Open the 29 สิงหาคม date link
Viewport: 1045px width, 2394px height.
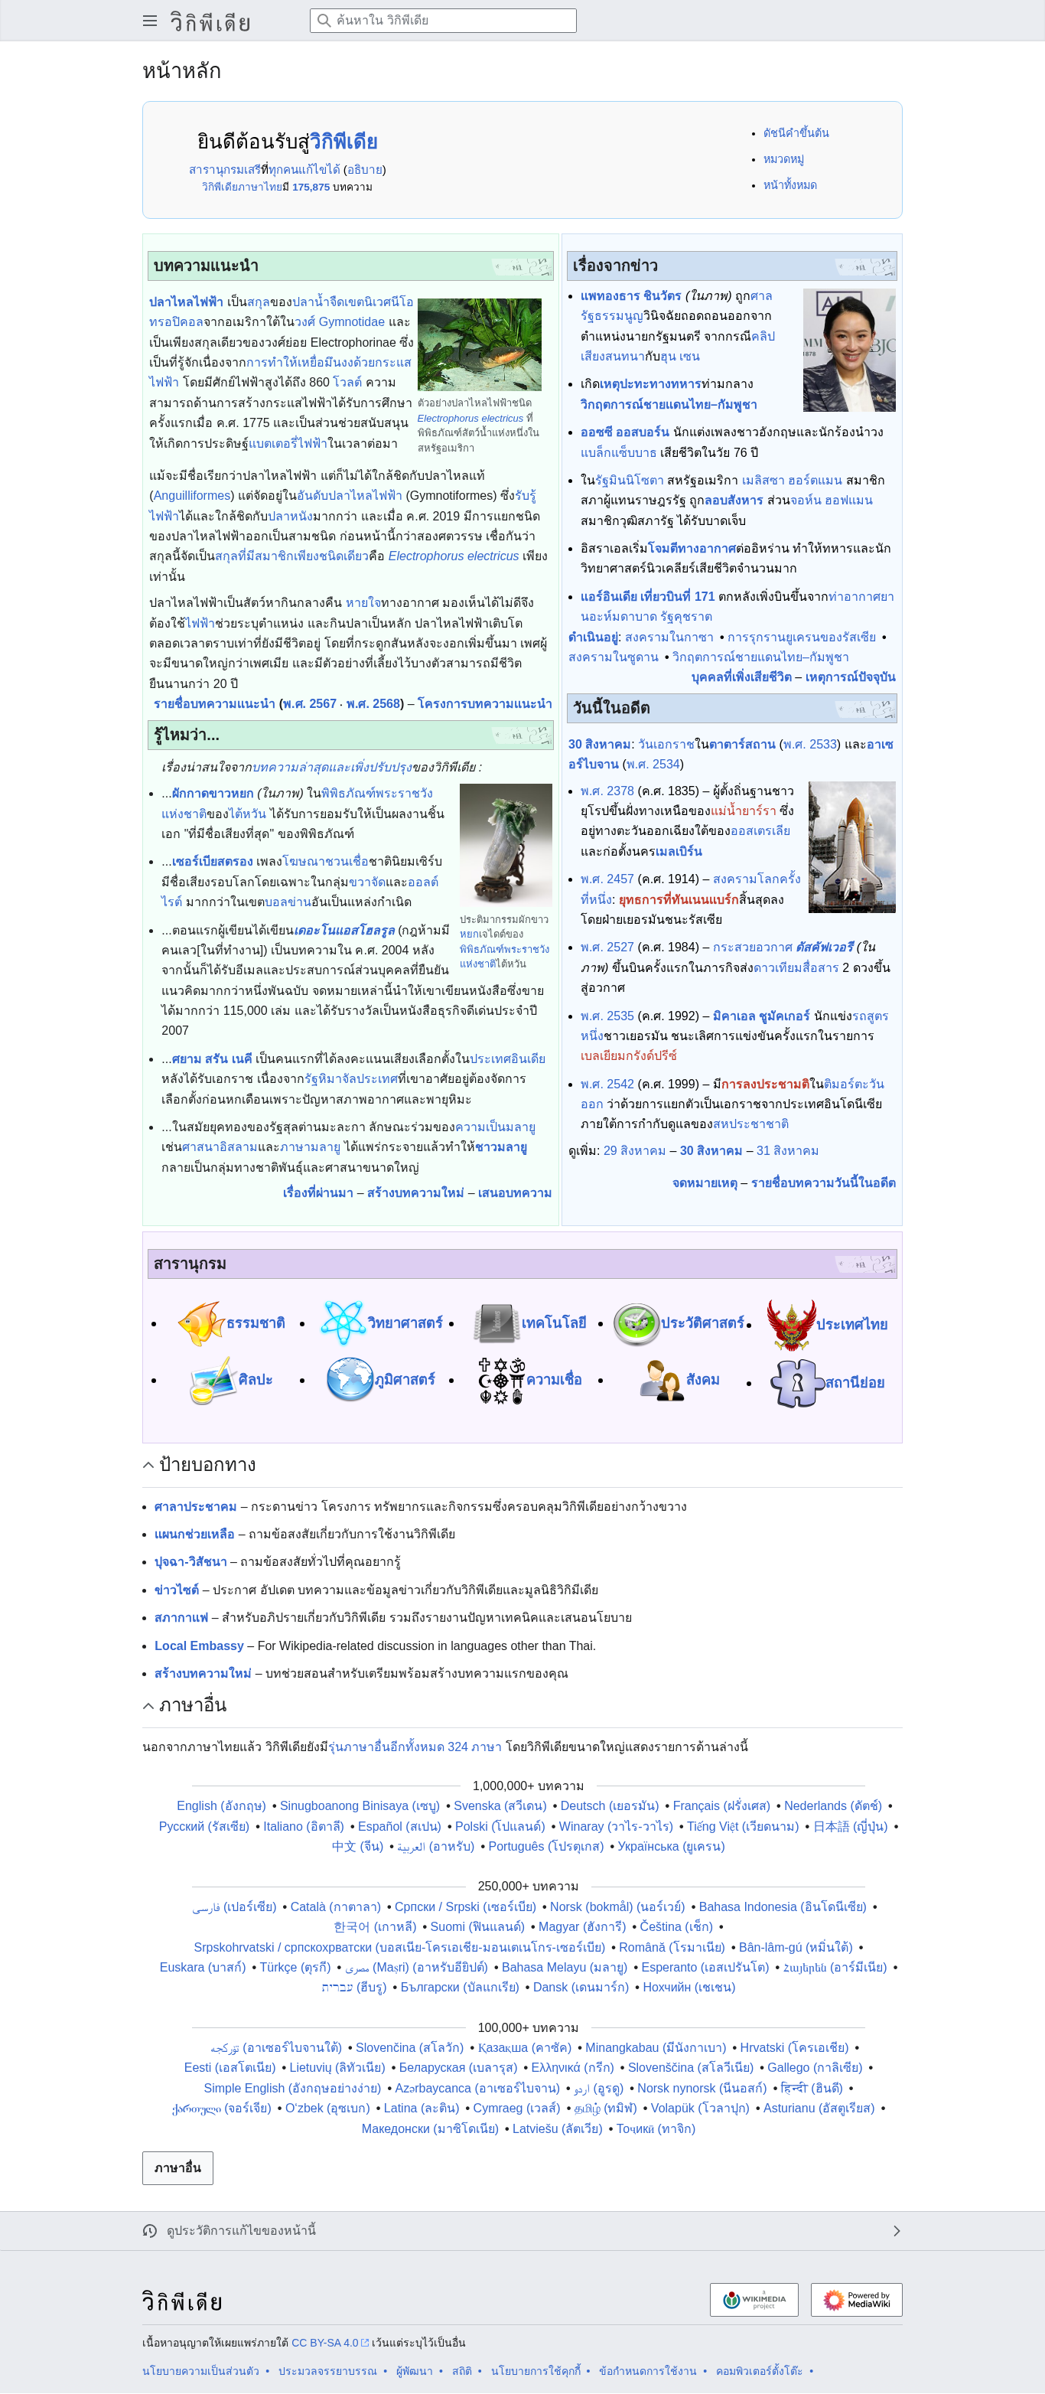(634, 1150)
